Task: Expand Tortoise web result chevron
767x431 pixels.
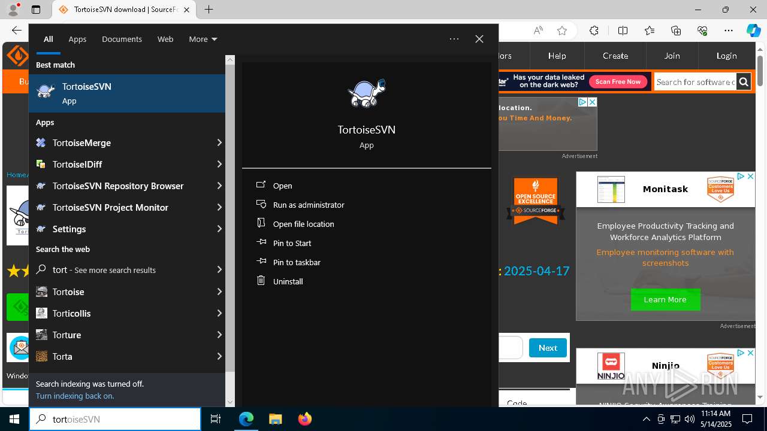Action: (219, 292)
